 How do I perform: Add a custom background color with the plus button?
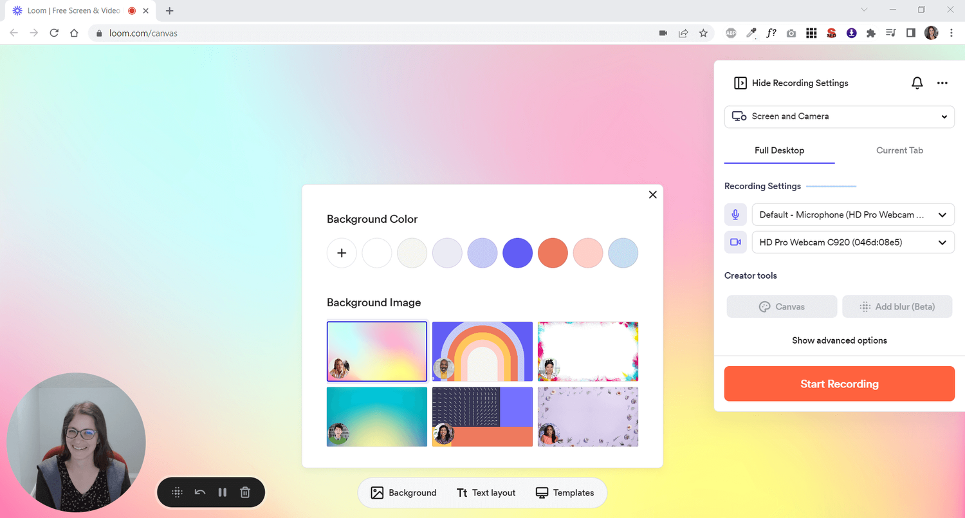(342, 253)
